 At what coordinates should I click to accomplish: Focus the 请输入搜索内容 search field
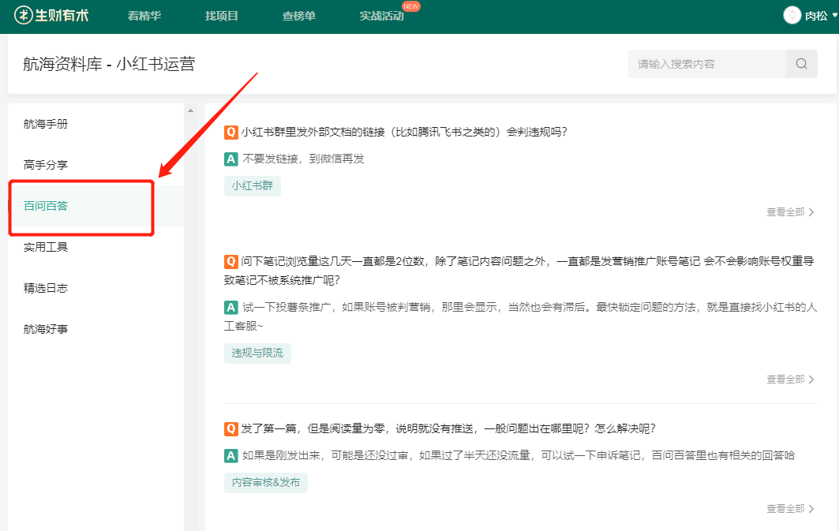[x=707, y=64]
